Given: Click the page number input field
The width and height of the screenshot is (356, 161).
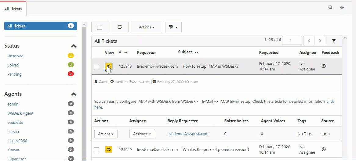Looking at the screenshot, I should click(x=292, y=41).
